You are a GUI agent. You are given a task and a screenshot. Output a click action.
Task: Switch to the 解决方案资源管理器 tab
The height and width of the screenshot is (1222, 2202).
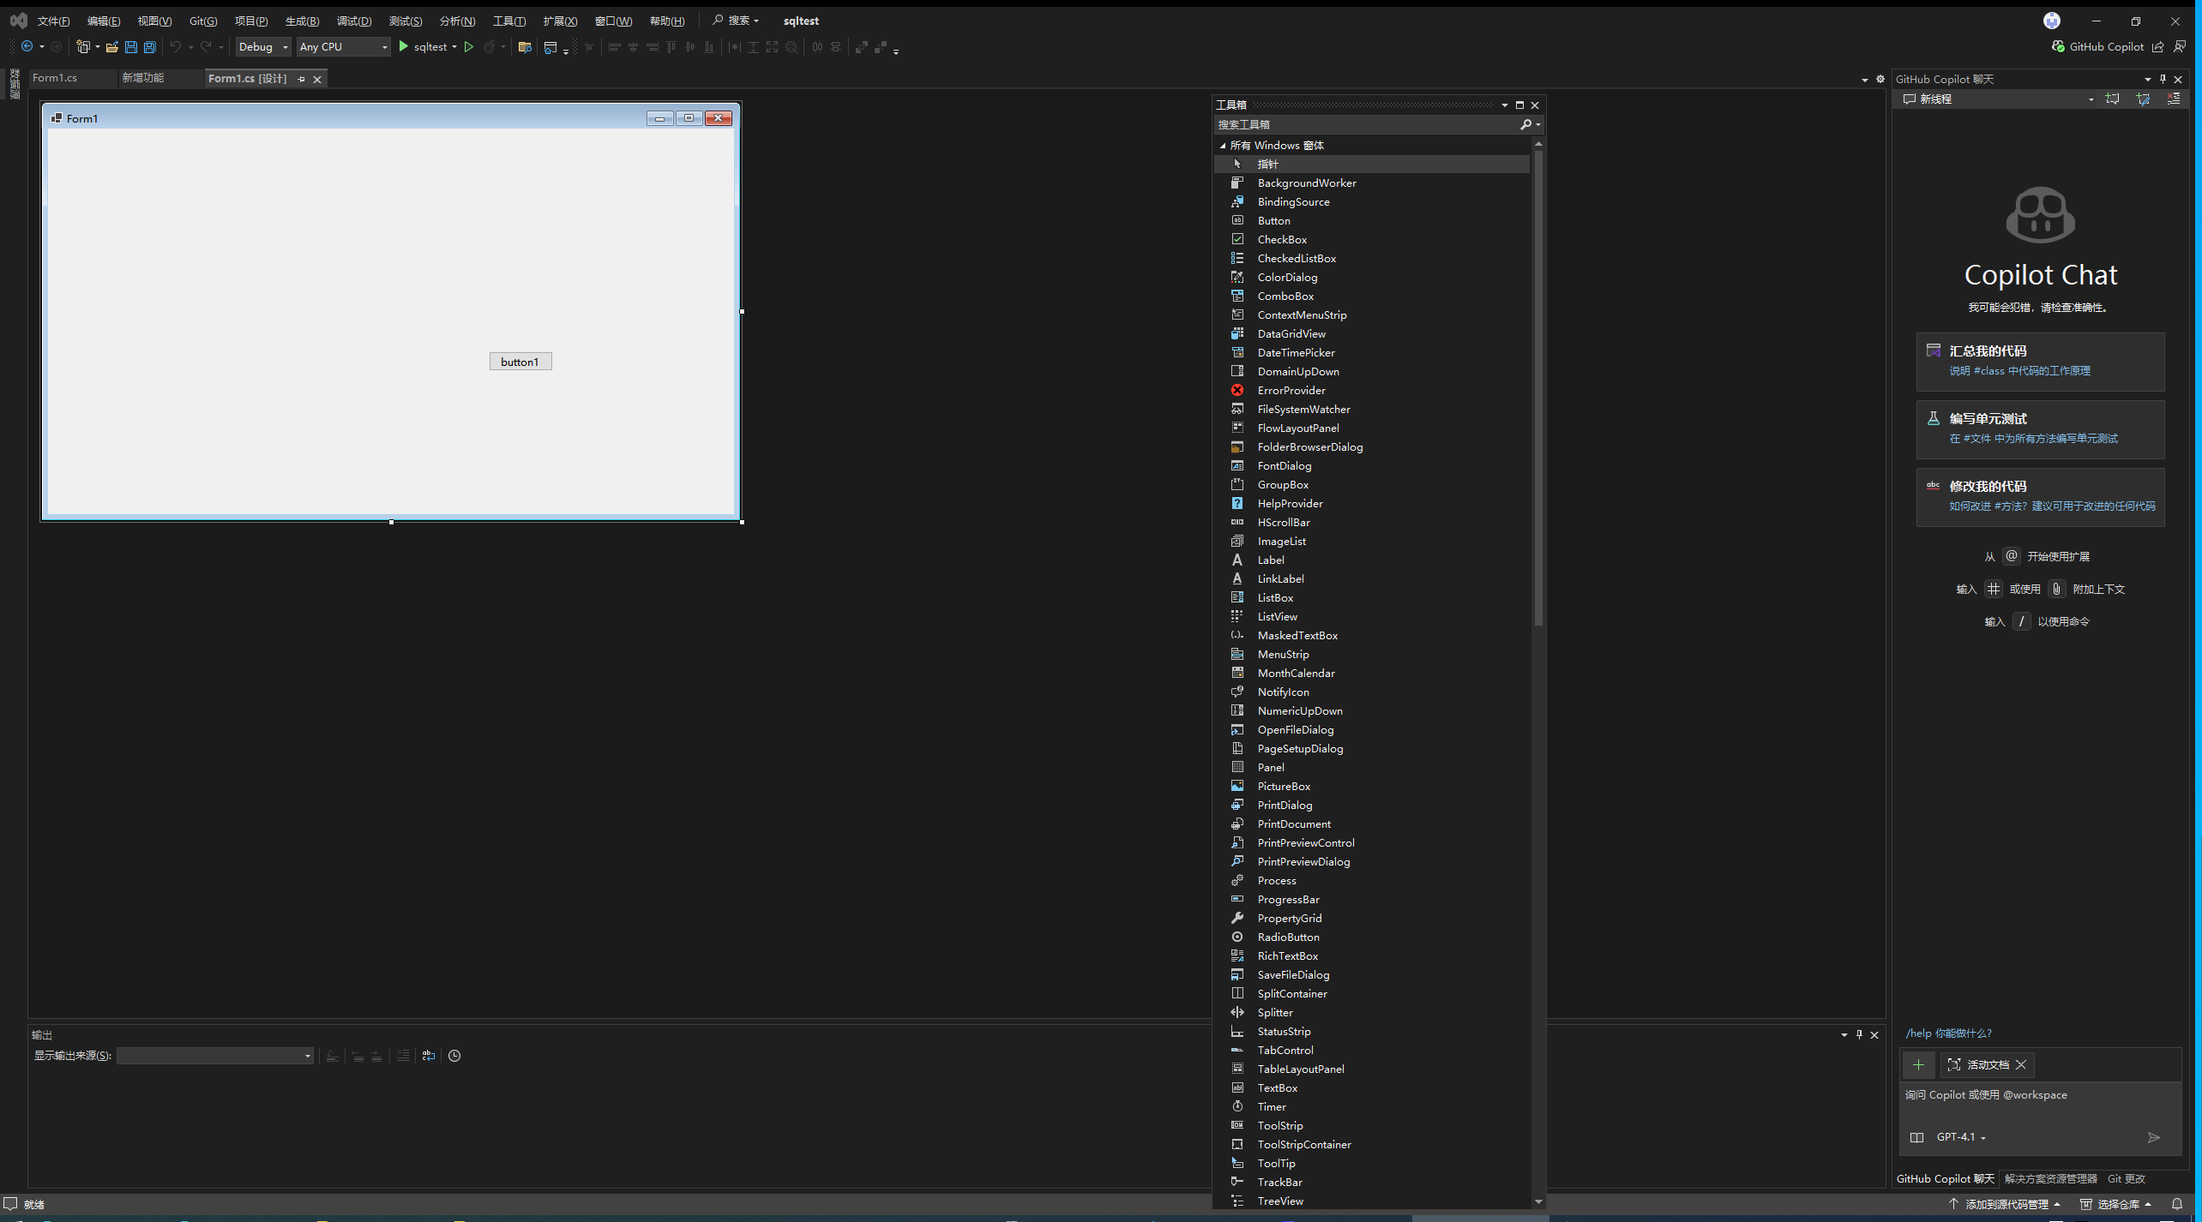point(2050,1178)
